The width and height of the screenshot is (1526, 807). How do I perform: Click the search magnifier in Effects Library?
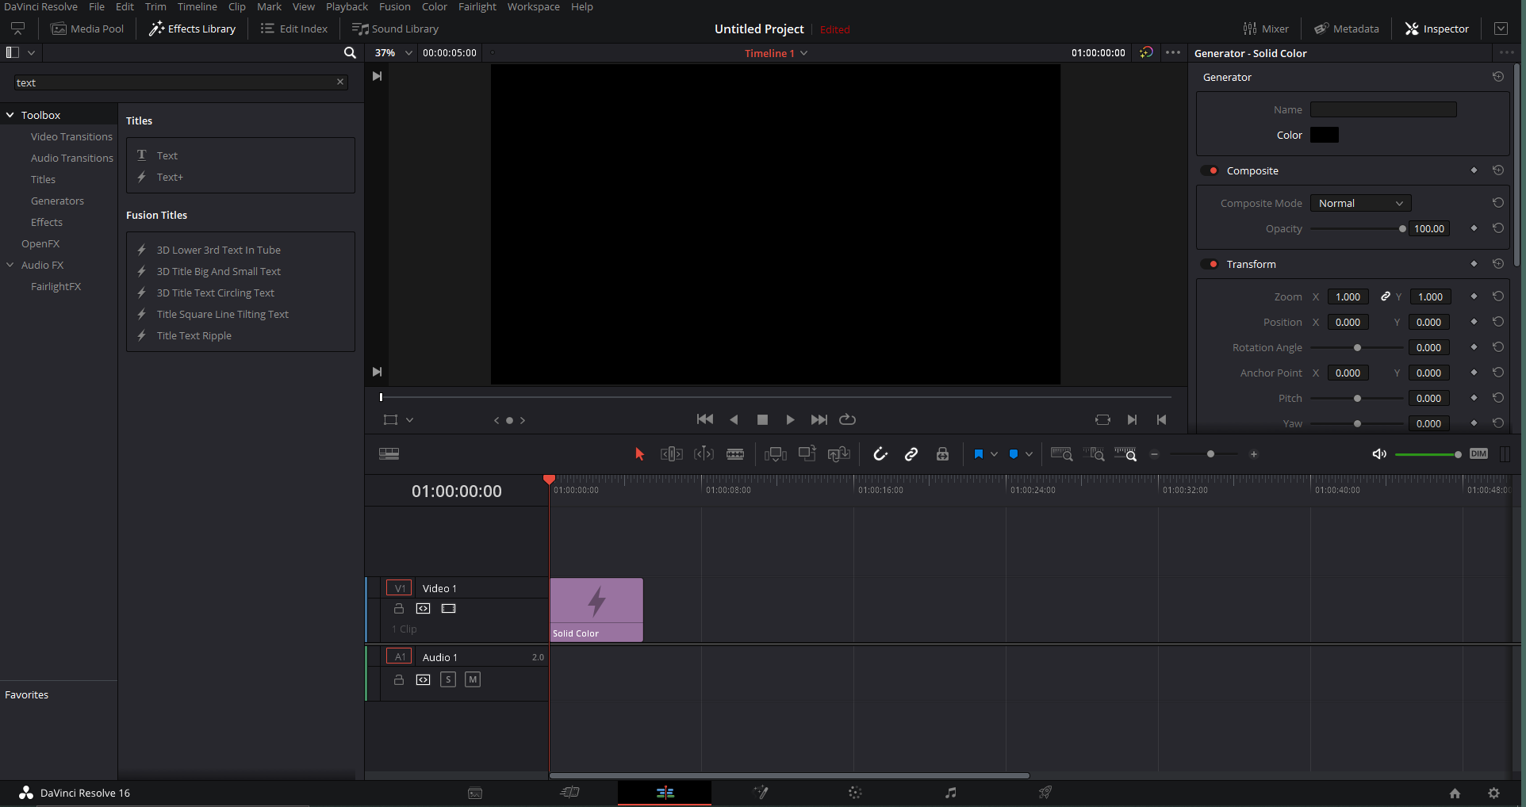tap(350, 53)
